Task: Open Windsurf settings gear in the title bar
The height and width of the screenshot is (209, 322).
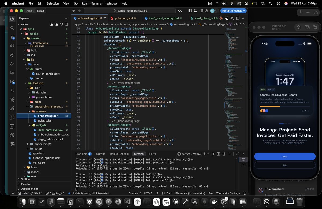Action: pyautogui.click(x=207, y=11)
